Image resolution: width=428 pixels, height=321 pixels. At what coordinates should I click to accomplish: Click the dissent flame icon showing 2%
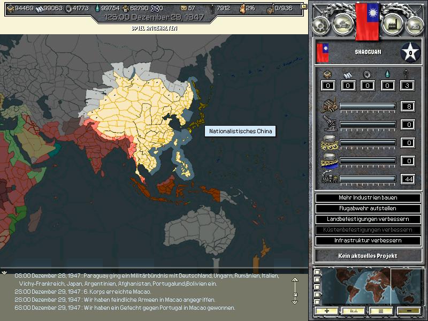[x=242, y=9]
